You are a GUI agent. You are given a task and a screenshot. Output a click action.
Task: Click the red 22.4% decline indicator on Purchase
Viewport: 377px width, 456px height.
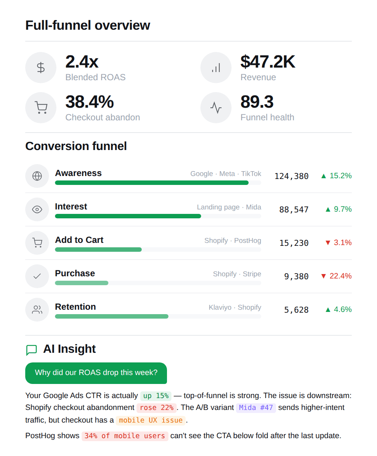click(x=335, y=276)
